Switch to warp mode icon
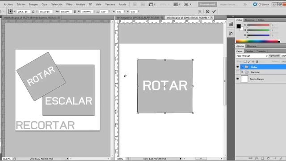Image resolution: width=286 pixels, height=161 pixels. tap(200, 12)
